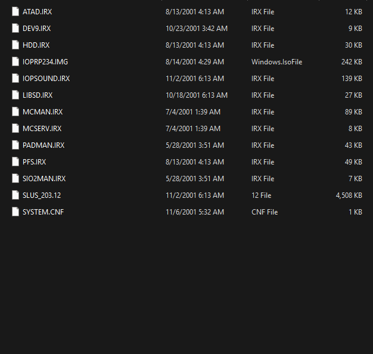Select the DEV9.IRX file name

coord(36,29)
